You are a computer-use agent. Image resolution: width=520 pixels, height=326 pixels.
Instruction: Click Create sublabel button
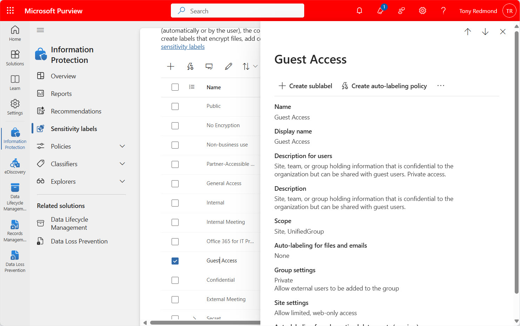tap(305, 86)
